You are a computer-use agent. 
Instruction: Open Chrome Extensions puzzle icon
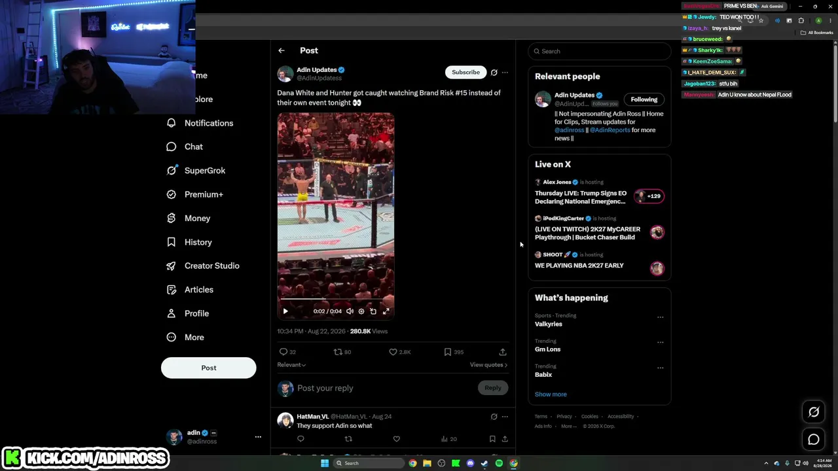(x=801, y=20)
